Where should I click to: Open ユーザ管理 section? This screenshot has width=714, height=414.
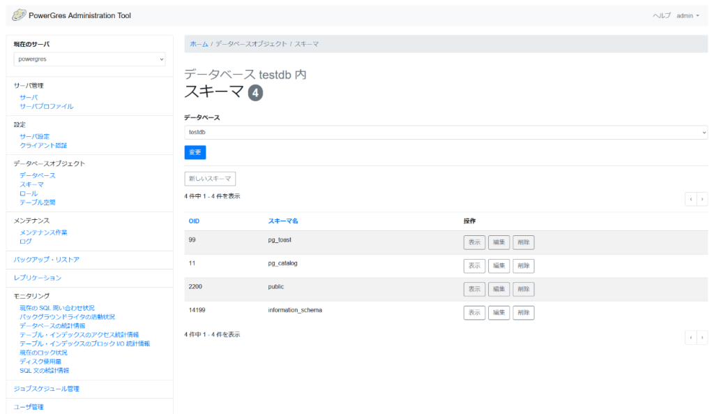tap(29, 407)
